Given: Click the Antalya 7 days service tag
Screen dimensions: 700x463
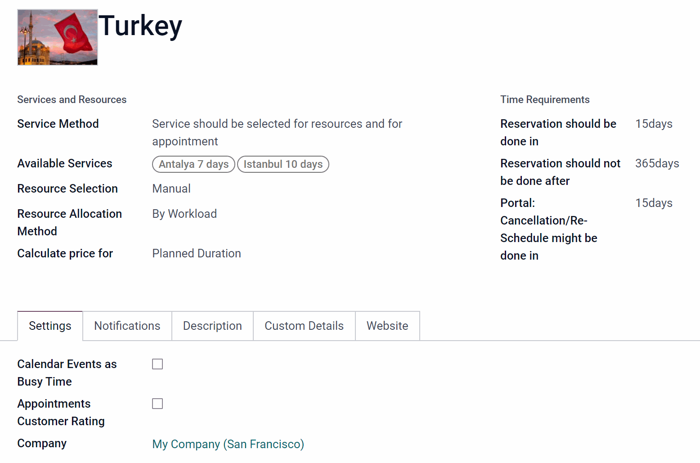Looking at the screenshot, I should (194, 164).
